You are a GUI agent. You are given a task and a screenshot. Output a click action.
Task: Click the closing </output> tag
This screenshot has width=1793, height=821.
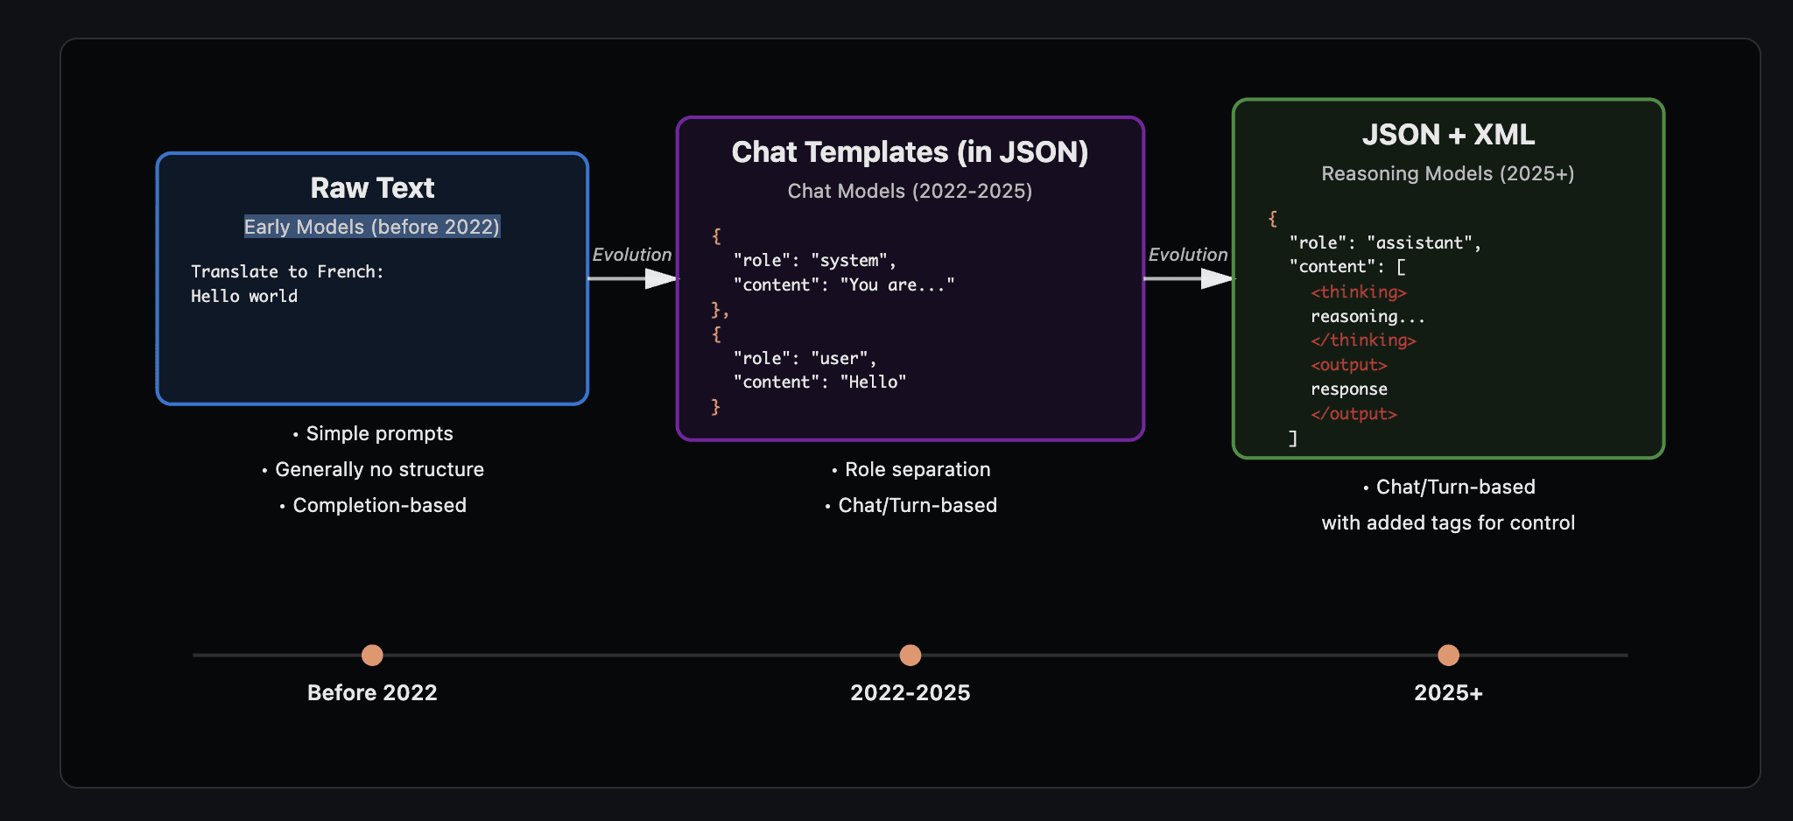[x=1353, y=414]
